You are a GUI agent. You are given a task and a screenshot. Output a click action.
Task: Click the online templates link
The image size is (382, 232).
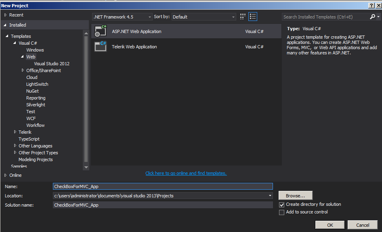(186, 173)
